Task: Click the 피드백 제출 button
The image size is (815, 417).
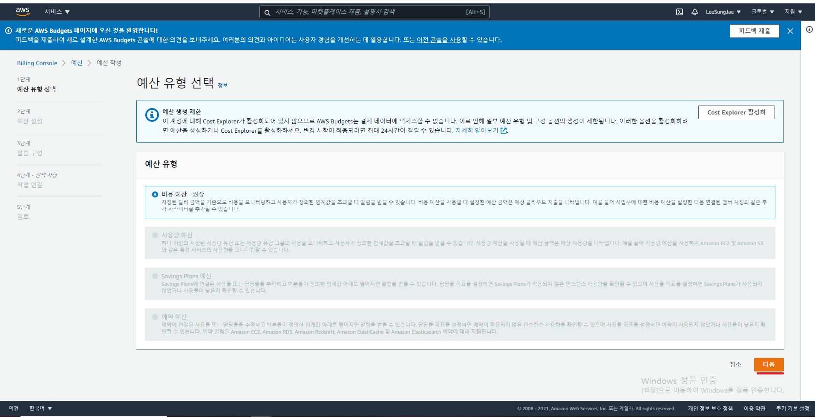Action: click(x=755, y=31)
